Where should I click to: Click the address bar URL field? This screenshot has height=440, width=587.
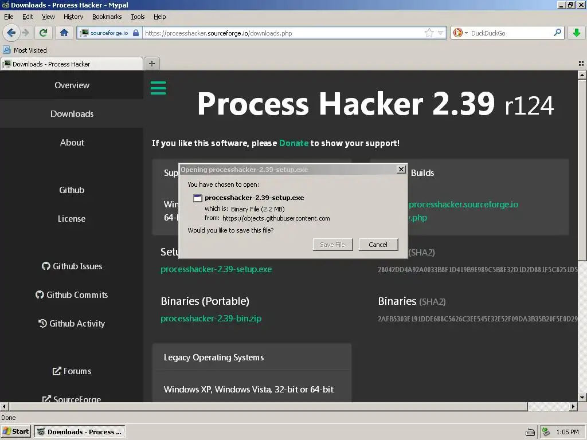[283, 33]
